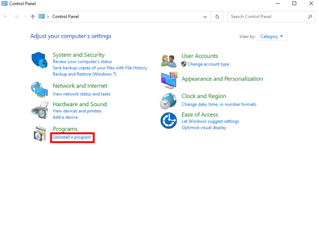Image resolution: width=319 pixels, height=240 pixels.
Task: Click the User Accounts people icon
Action: point(169,61)
